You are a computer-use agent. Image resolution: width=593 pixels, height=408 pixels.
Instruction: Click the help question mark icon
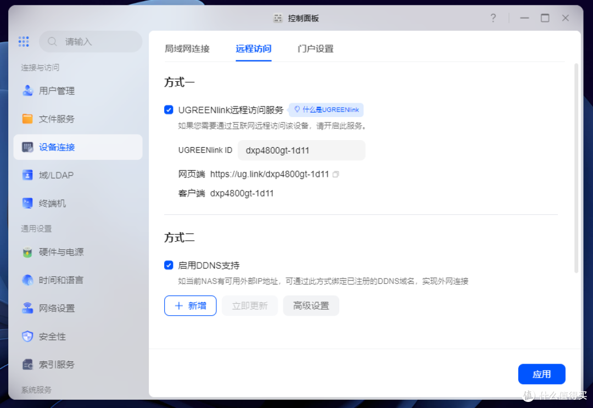coord(493,18)
